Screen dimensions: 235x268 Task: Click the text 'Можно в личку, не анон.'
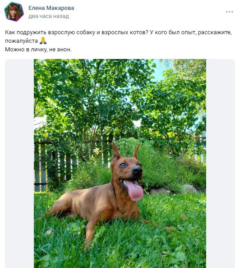point(38,50)
